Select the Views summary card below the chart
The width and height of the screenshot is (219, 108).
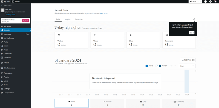71,103
